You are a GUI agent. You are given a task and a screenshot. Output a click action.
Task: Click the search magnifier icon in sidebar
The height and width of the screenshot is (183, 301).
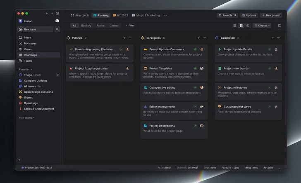(57, 29)
